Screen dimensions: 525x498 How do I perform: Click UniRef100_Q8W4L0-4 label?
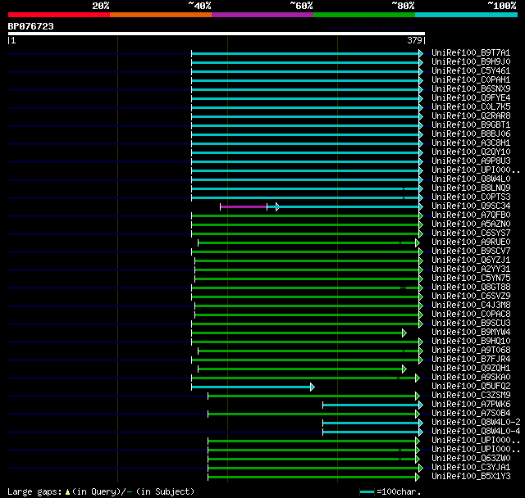pos(476,432)
